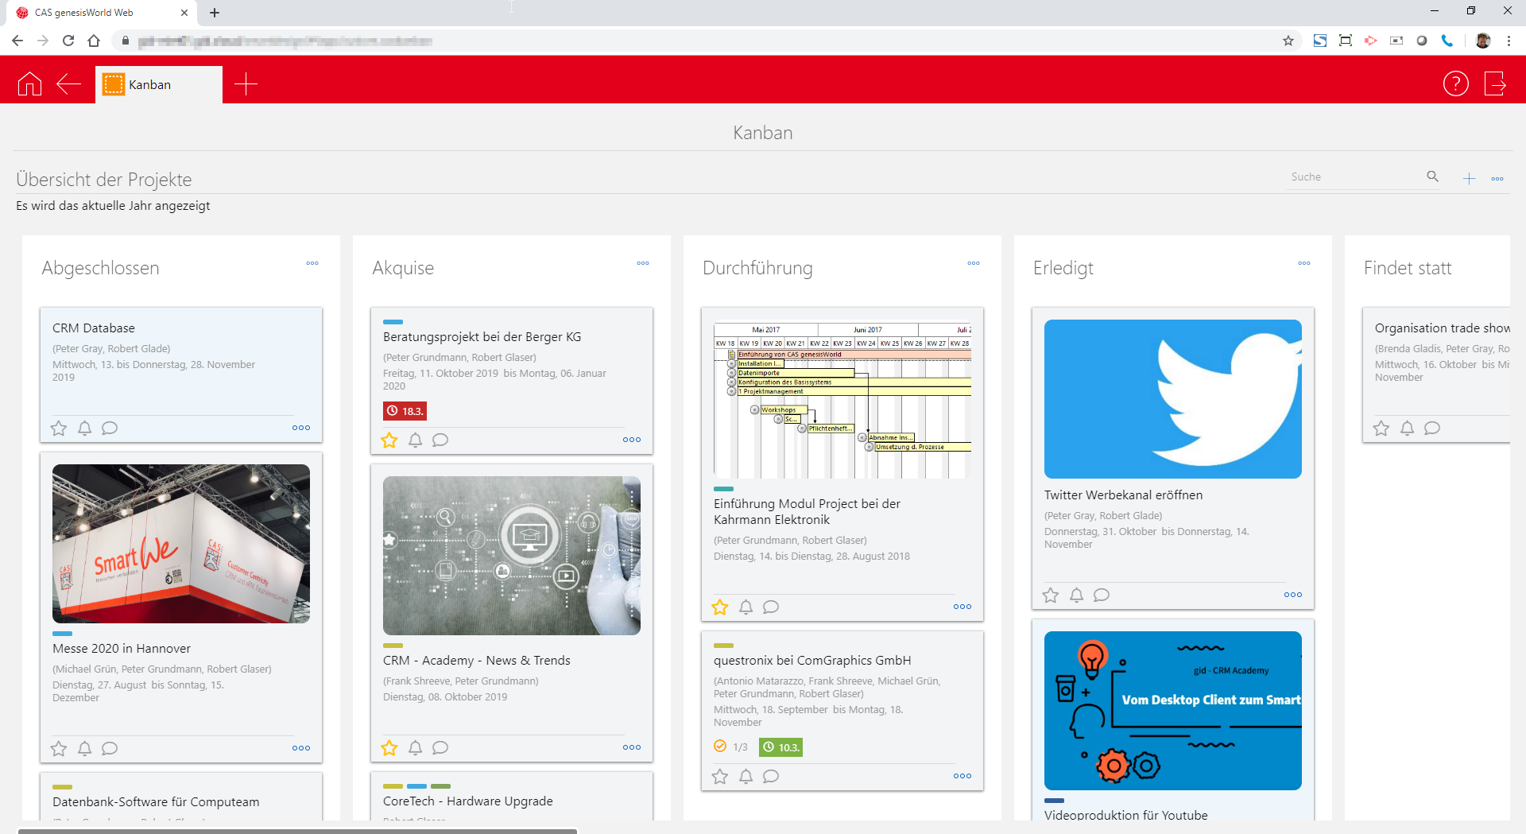Image resolution: width=1526 pixels, height=834 pixels.
Task: Click bell on Organisation trade show card
Action: 1407,429
